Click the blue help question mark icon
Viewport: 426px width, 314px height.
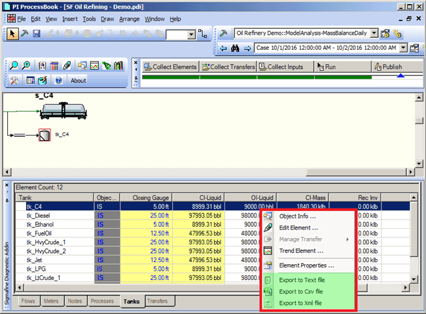coord(58,81)
